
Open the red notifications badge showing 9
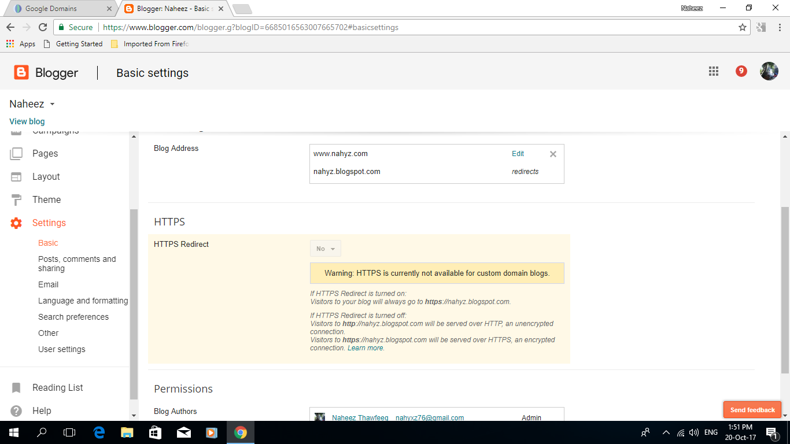pyautogui.click(x=741, y=71)
